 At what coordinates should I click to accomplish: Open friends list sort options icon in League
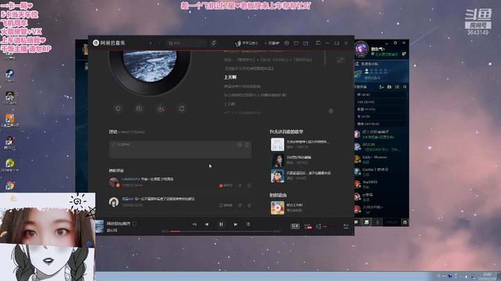pos(397,87)
